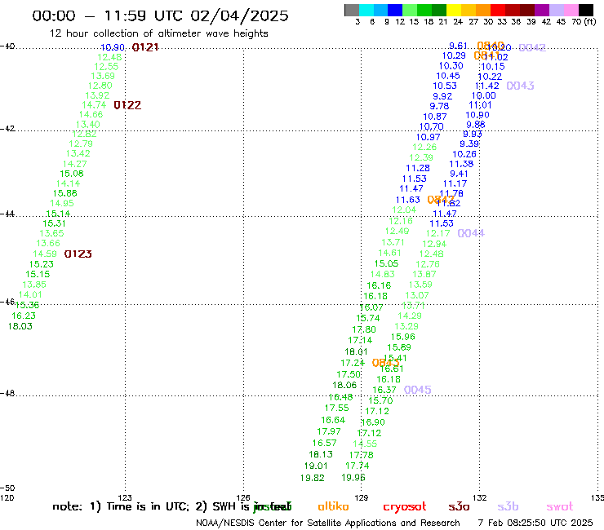Click the wave height value 13.69

tap(103, 76)
